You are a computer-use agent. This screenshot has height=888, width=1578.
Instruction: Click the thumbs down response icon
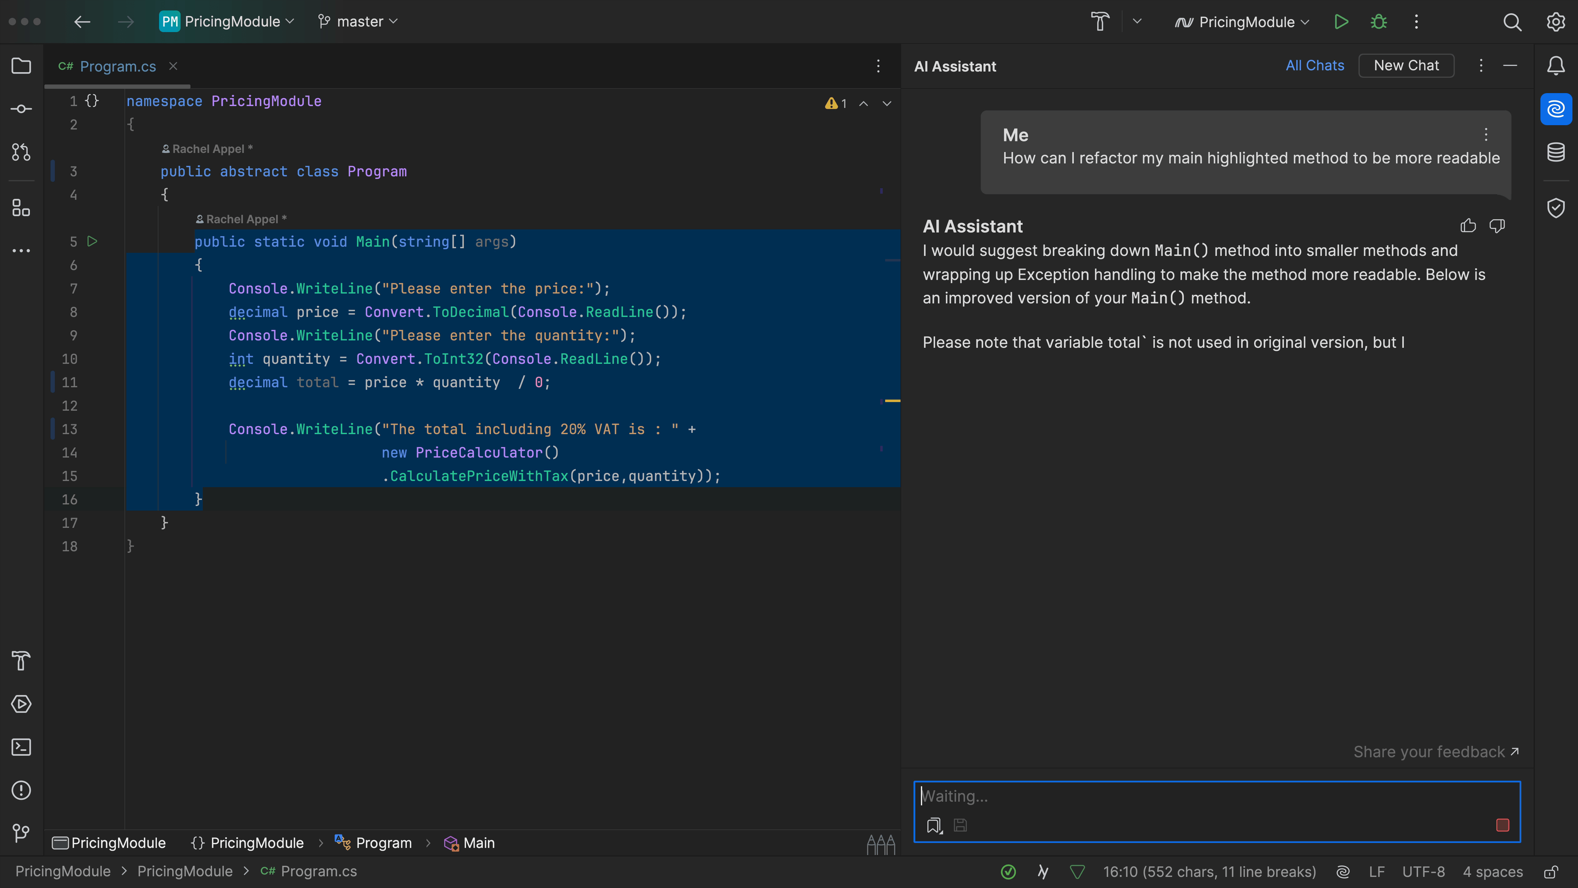(1497, 226)
